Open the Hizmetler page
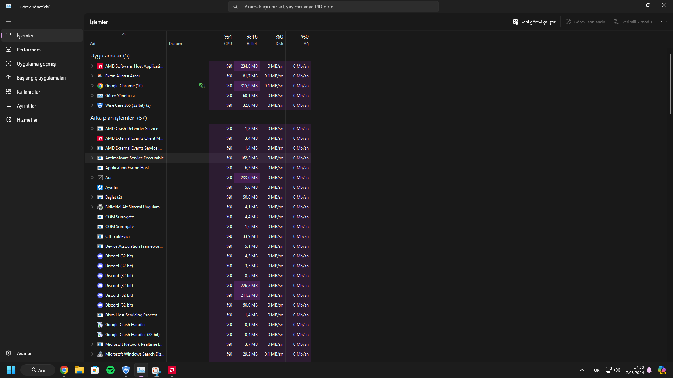This screenshot has width=673, height=378. coord(42,120)
